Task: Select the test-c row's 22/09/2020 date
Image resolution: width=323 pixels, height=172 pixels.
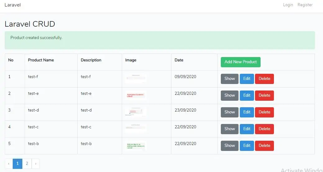Action: click(x=185, y=127)
